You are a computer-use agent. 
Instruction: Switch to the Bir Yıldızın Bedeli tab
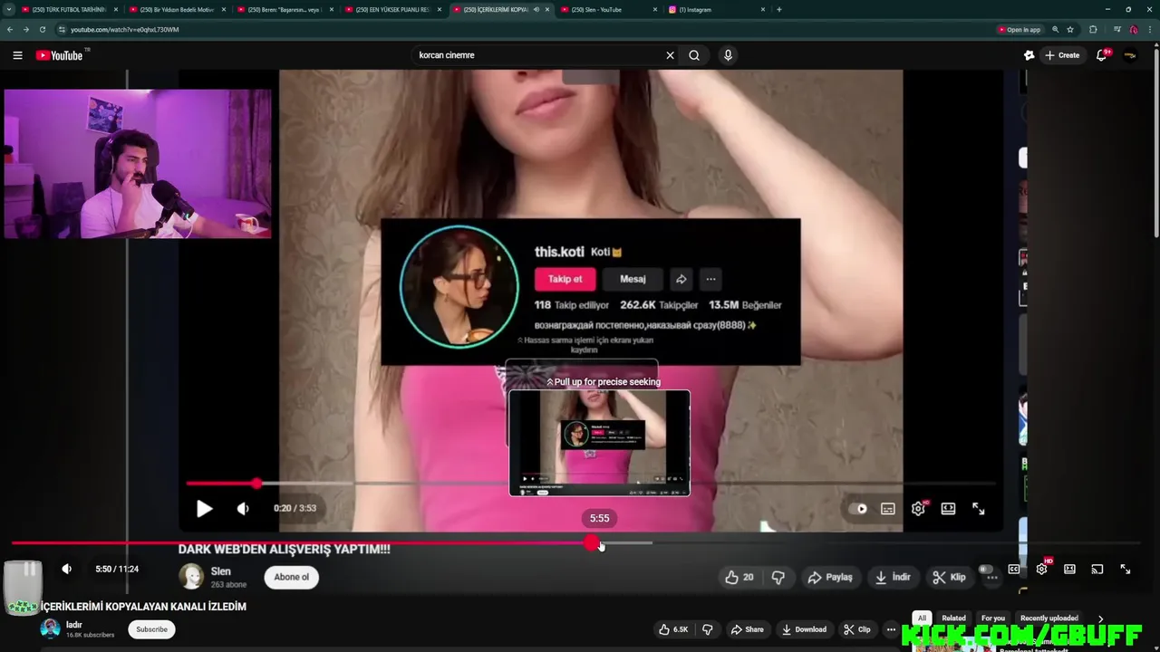tap(176, 9)
